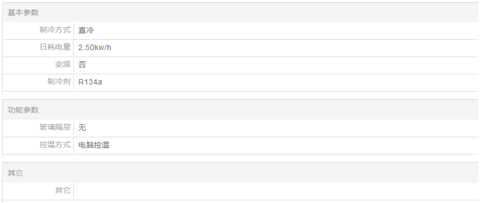The image size is (481, 203).
Task: Select the 控温方式 label
Action: 55,144
